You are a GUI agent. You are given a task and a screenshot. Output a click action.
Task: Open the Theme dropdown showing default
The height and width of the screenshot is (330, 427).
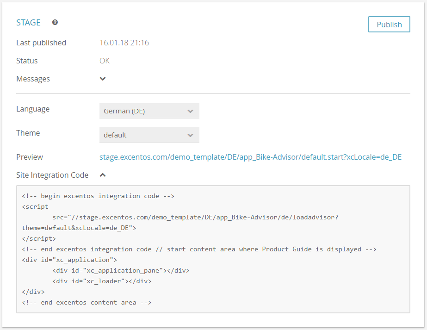coord(149,135)
